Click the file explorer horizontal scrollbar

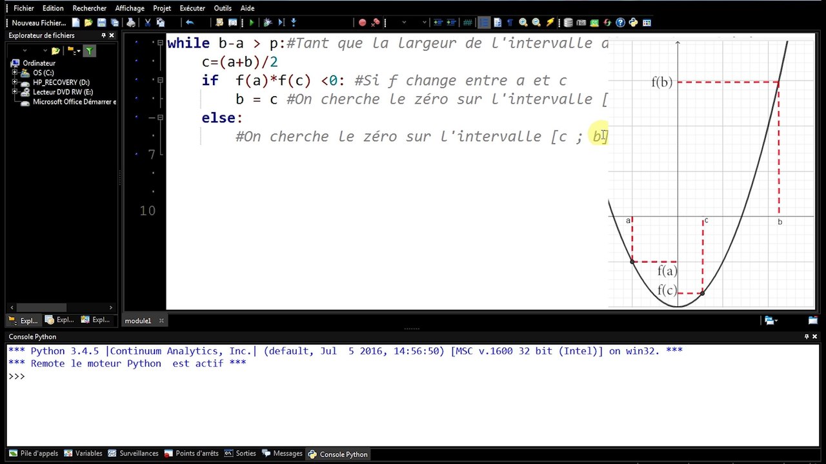coord(61,307)
